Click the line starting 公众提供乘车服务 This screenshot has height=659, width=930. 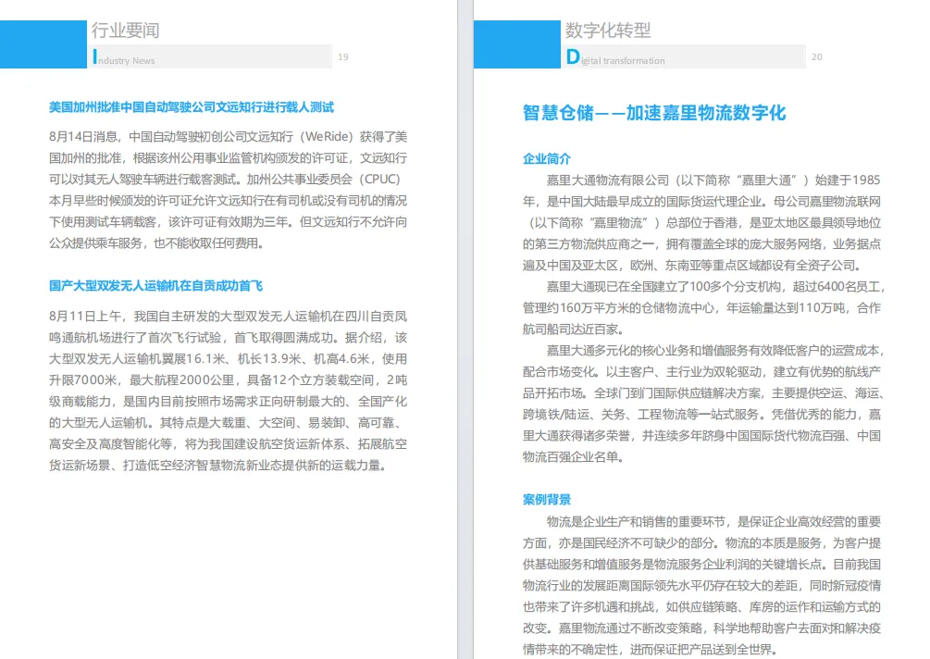coord(156,243)
